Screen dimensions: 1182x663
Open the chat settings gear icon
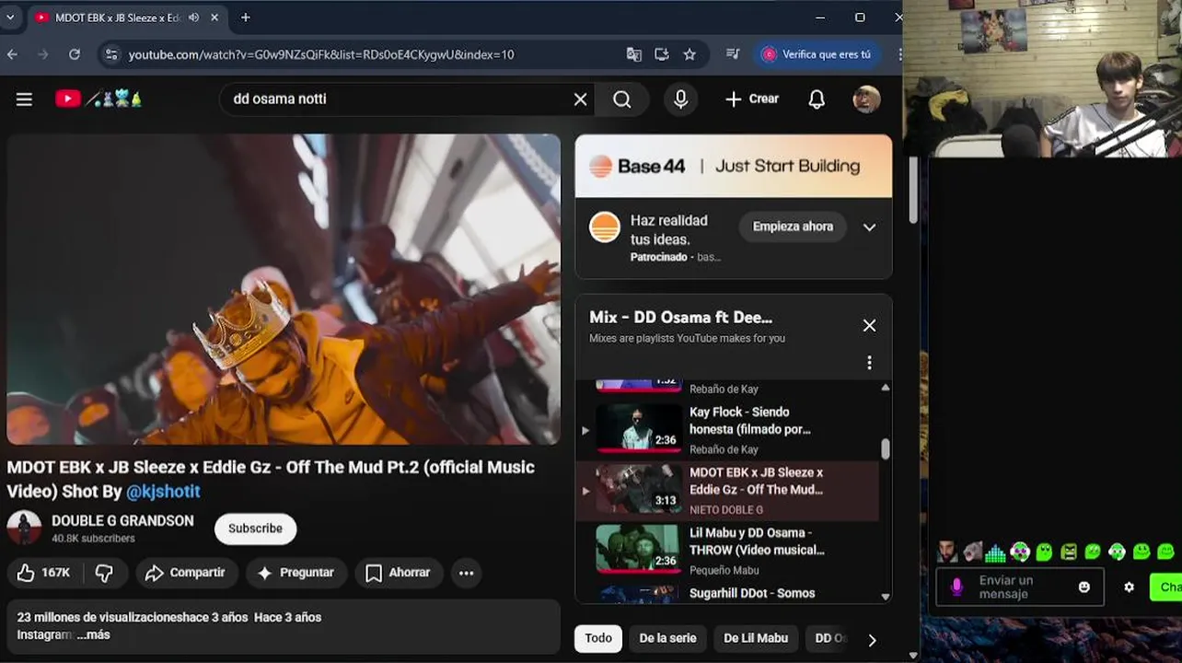click(1129, 587)
